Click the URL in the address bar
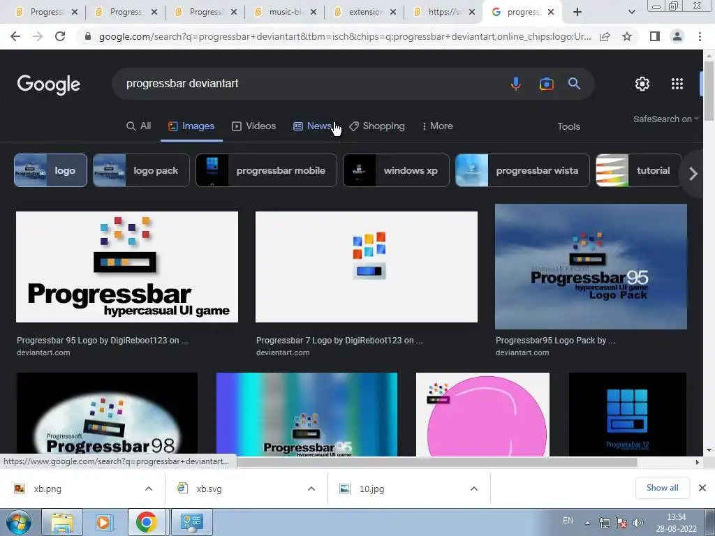 [345, 36]
